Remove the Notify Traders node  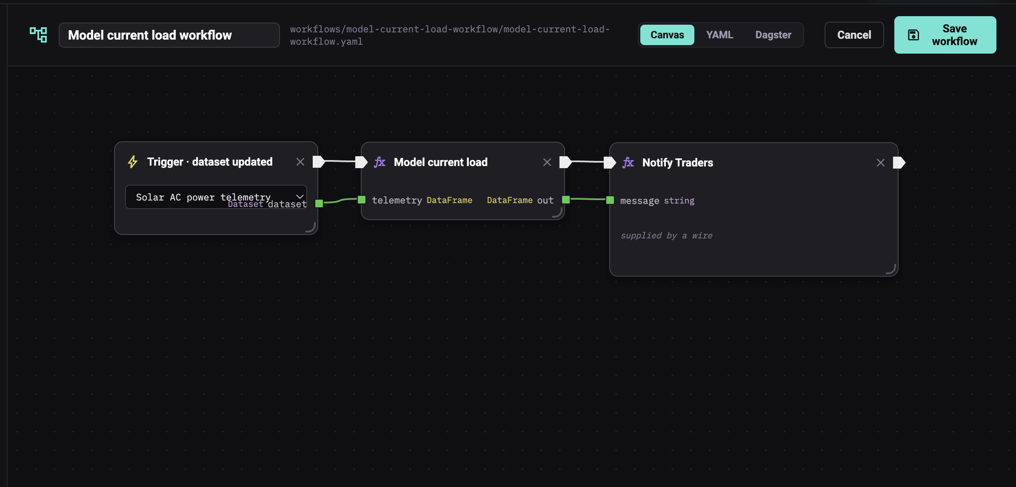[881, 163]
